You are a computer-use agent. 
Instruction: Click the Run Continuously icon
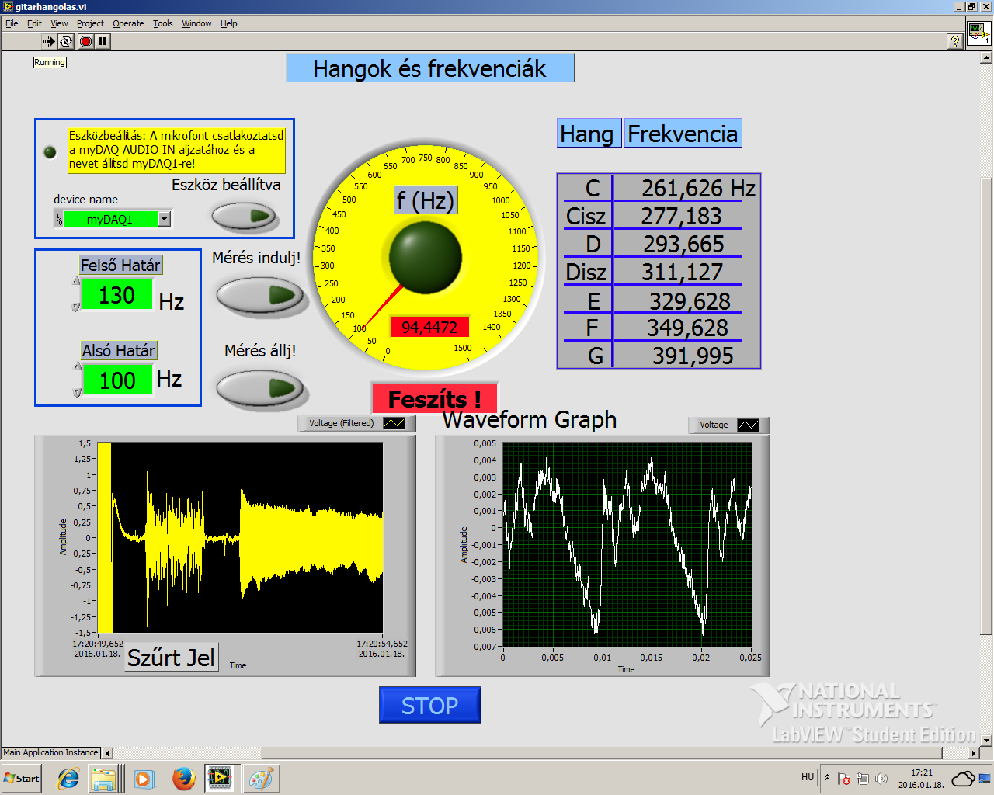click(67, 41)
